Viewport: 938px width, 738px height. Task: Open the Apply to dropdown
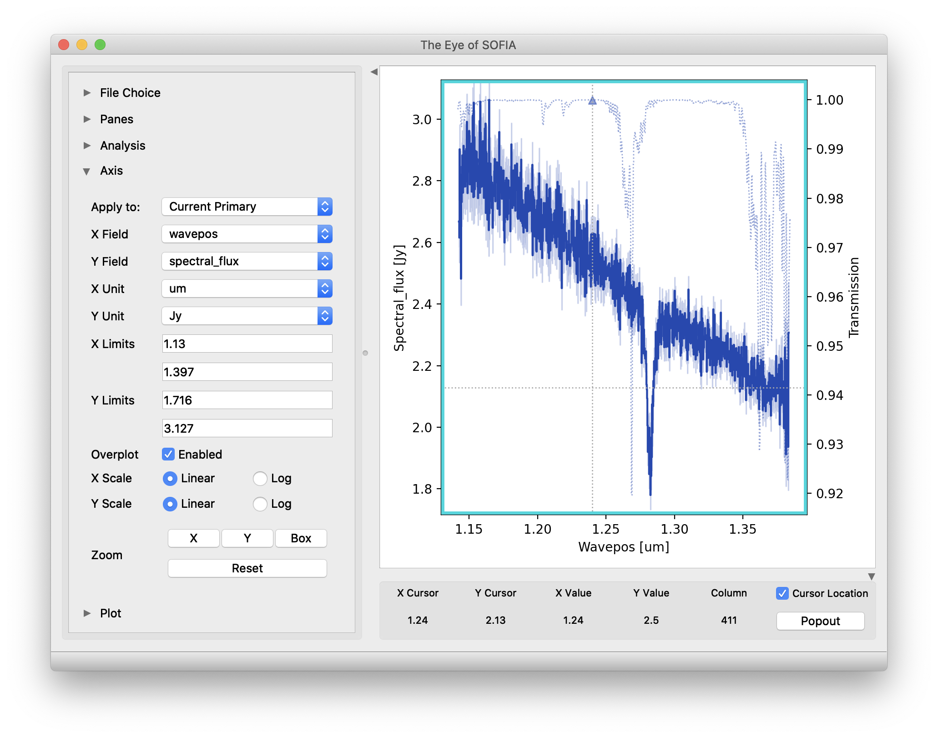[324, 207]
